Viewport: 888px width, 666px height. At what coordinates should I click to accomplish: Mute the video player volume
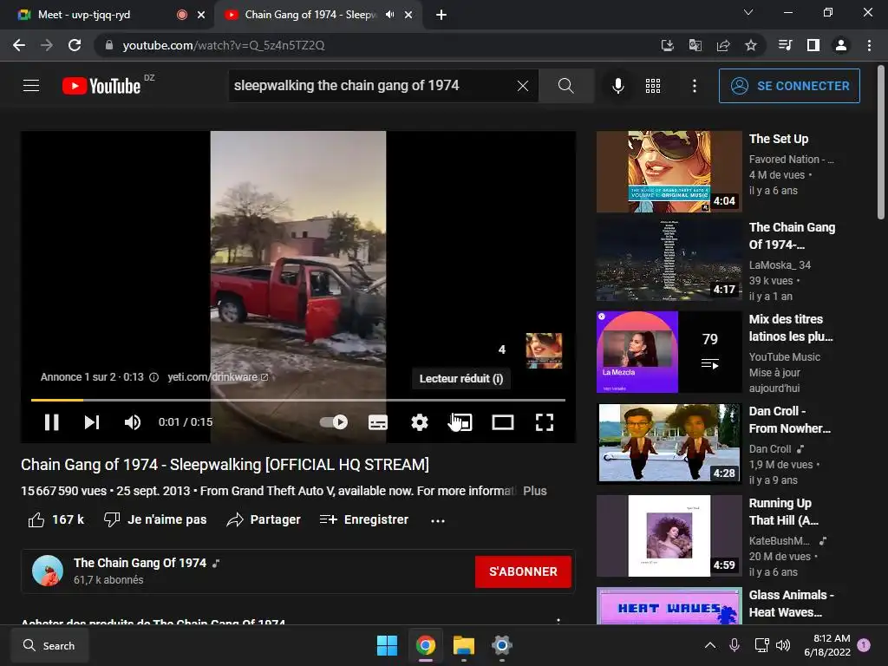click(x=133, y=422)
